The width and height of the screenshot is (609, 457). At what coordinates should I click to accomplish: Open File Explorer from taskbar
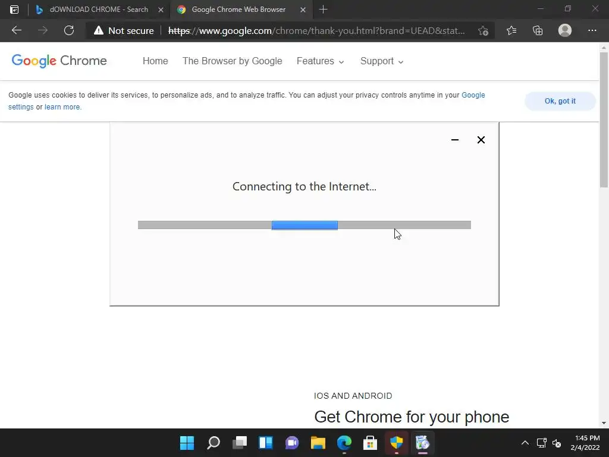coord(318,443)
